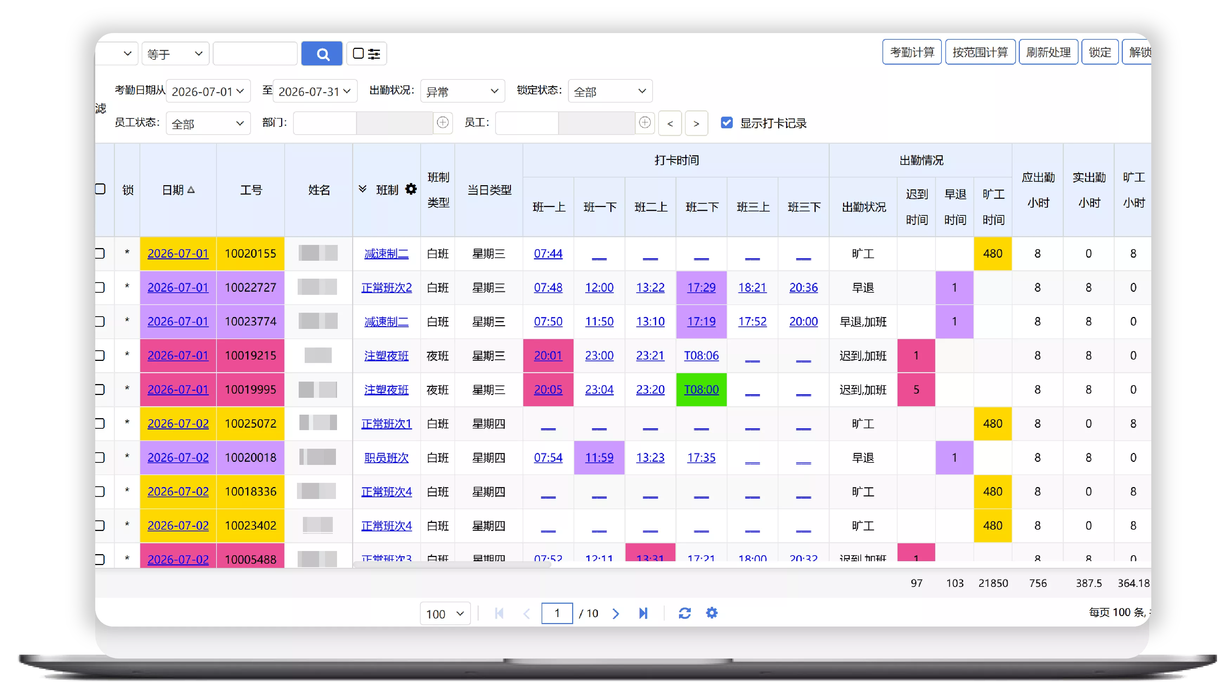Select employee number 10023402 cell
The image size is (1230, 687).
[x=251, y=526]
